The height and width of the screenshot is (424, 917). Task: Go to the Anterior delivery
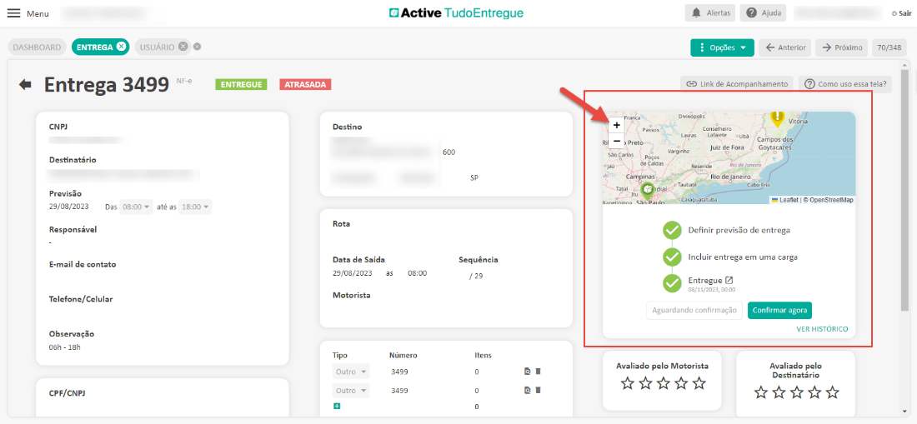(784, 47)
